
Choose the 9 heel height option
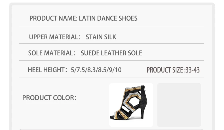tap(110, 70)
